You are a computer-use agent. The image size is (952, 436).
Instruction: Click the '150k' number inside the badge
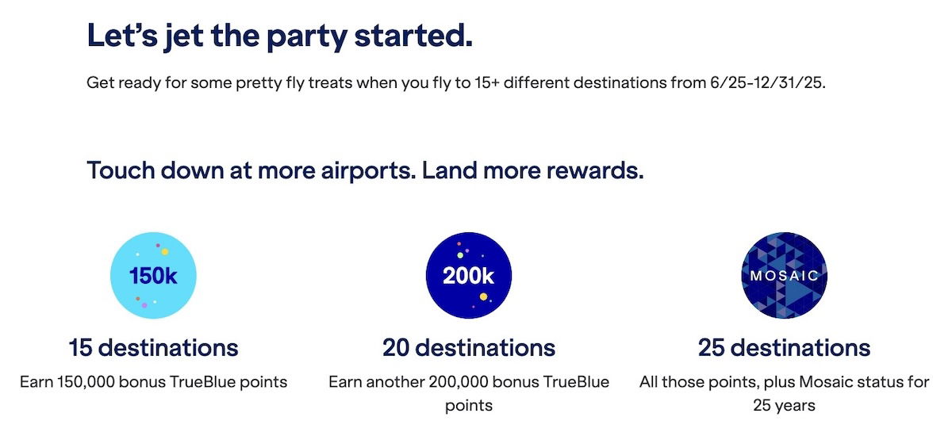click(x=153, y=277)
